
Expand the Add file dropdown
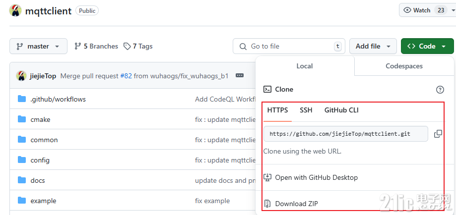coord(373,46)
